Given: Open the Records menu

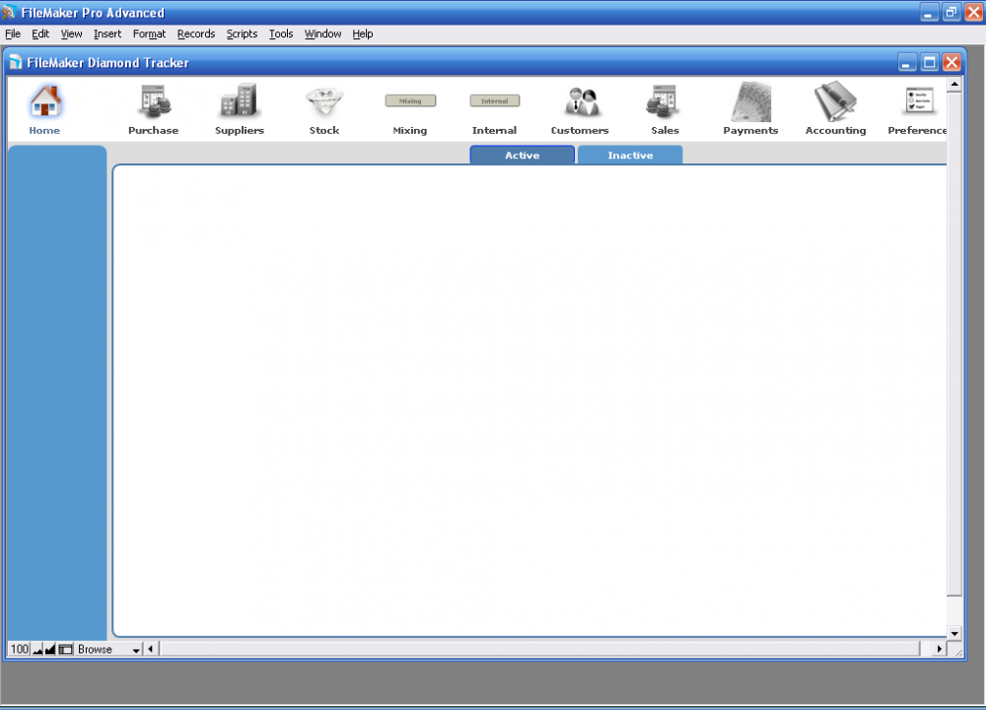Looking at the screenshot, I should click(x=196, y=33).
